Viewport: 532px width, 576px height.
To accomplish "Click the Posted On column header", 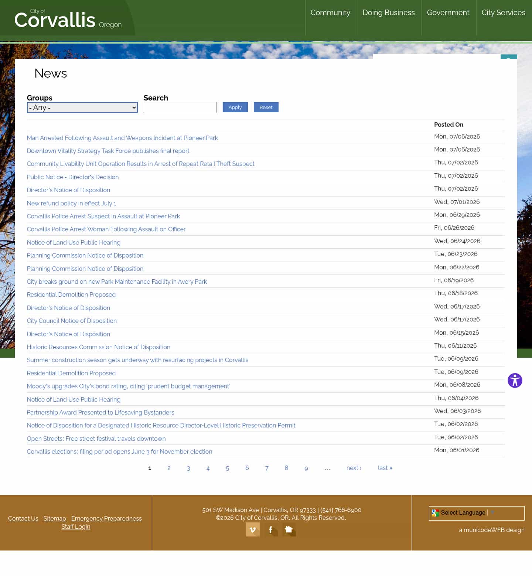I will [449, 125].
